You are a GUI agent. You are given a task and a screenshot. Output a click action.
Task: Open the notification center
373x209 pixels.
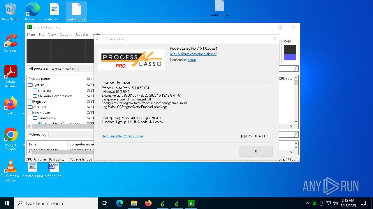tap(363, 203)
